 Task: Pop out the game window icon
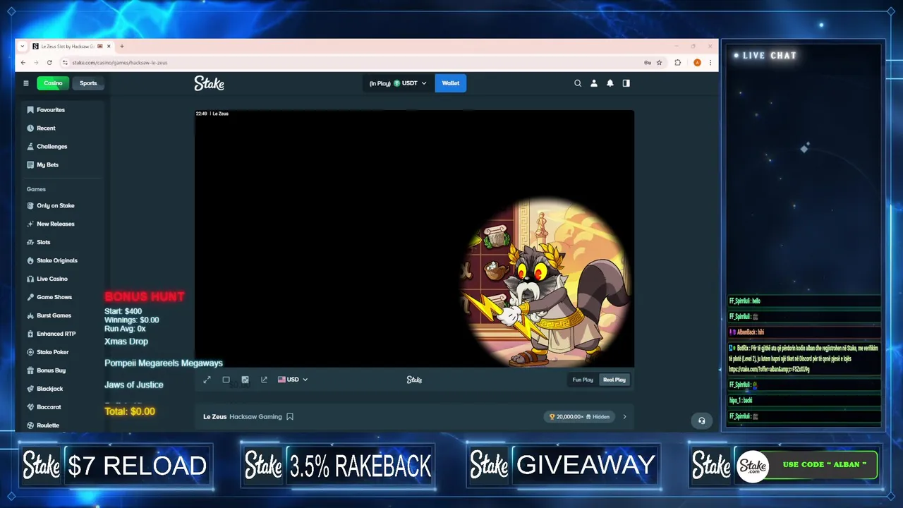(264, 380)
